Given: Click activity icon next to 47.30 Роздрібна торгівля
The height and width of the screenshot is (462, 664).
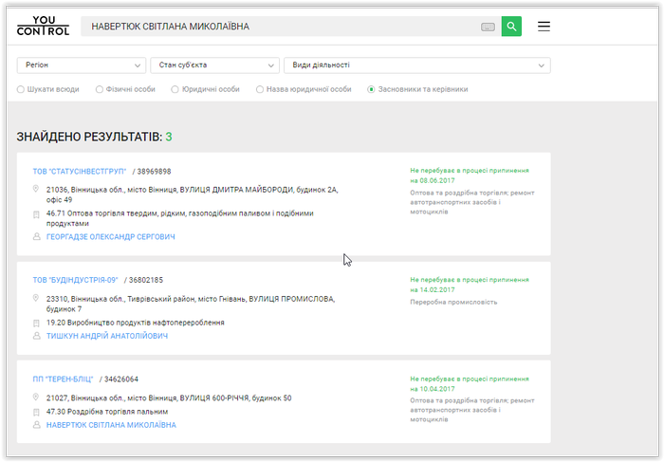Looking at the screenshot, I should click(x=36, y=412).
